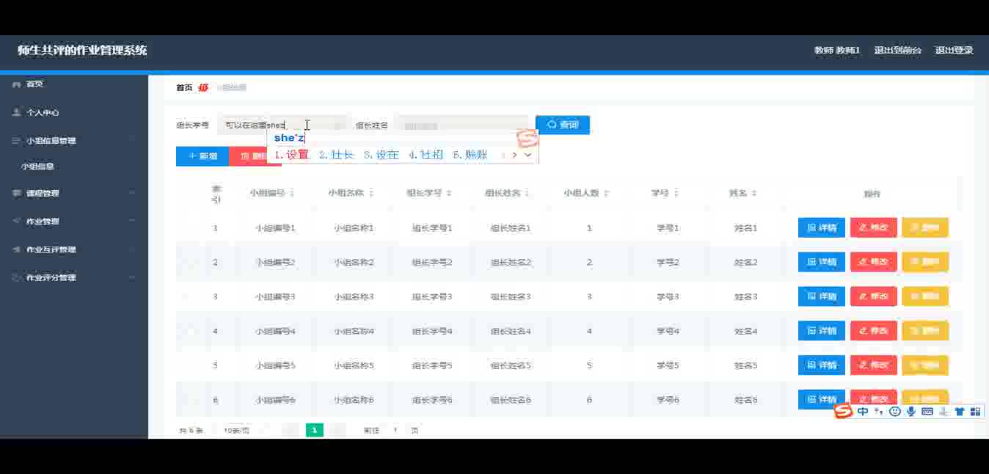Open 个人中心 in the sidebar
This screenshot has height=474, width=989.
[x=43, y=113]
